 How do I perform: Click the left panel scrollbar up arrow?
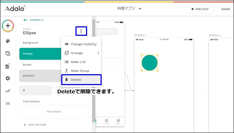tap(94, 18)
